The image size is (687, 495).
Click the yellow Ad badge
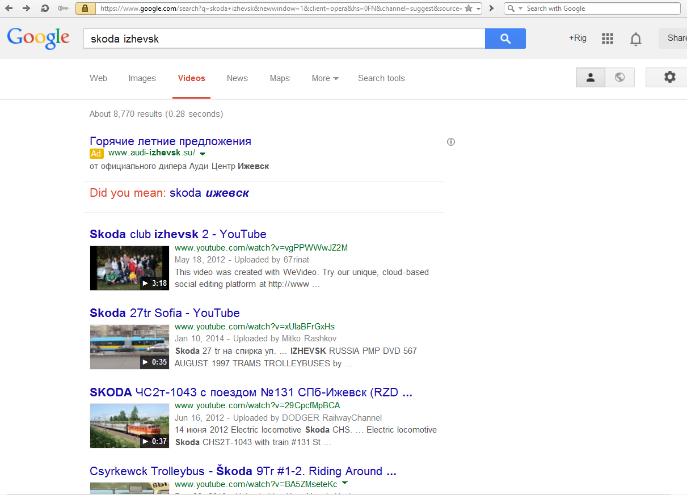pos(96,153)
